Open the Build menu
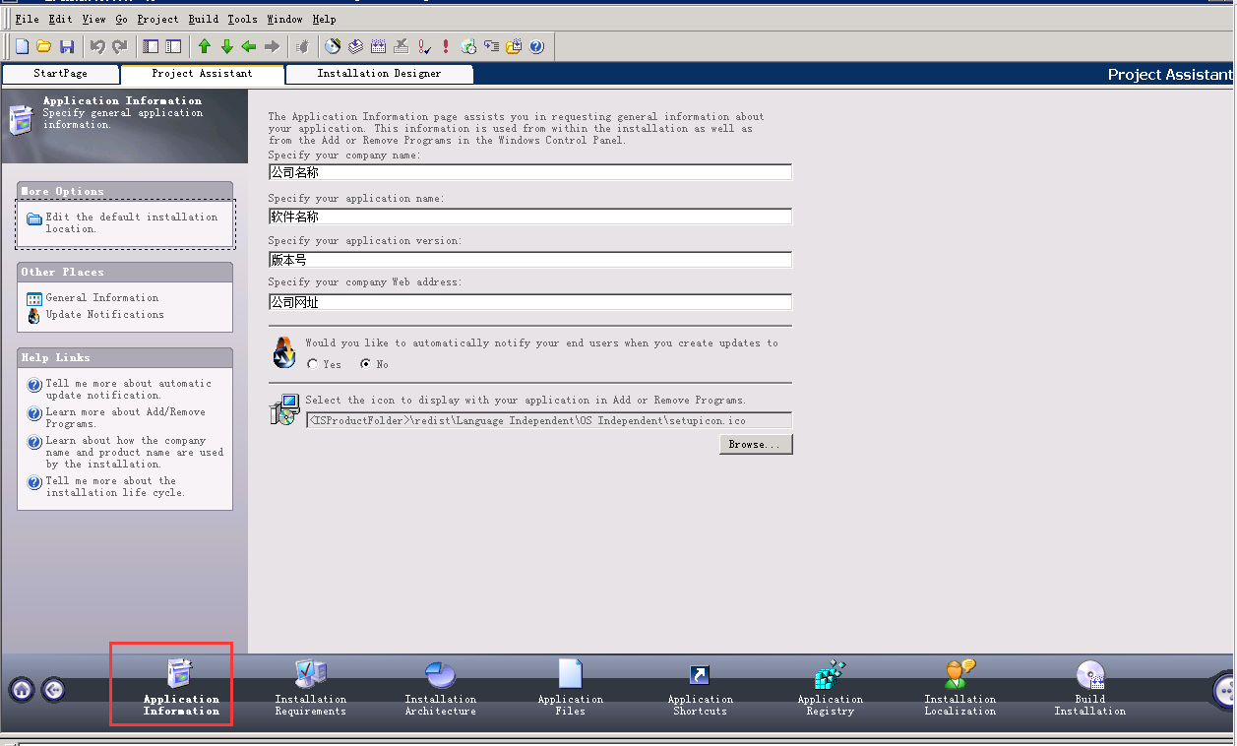Screen dimensions: 1237x746 [203, 19]
